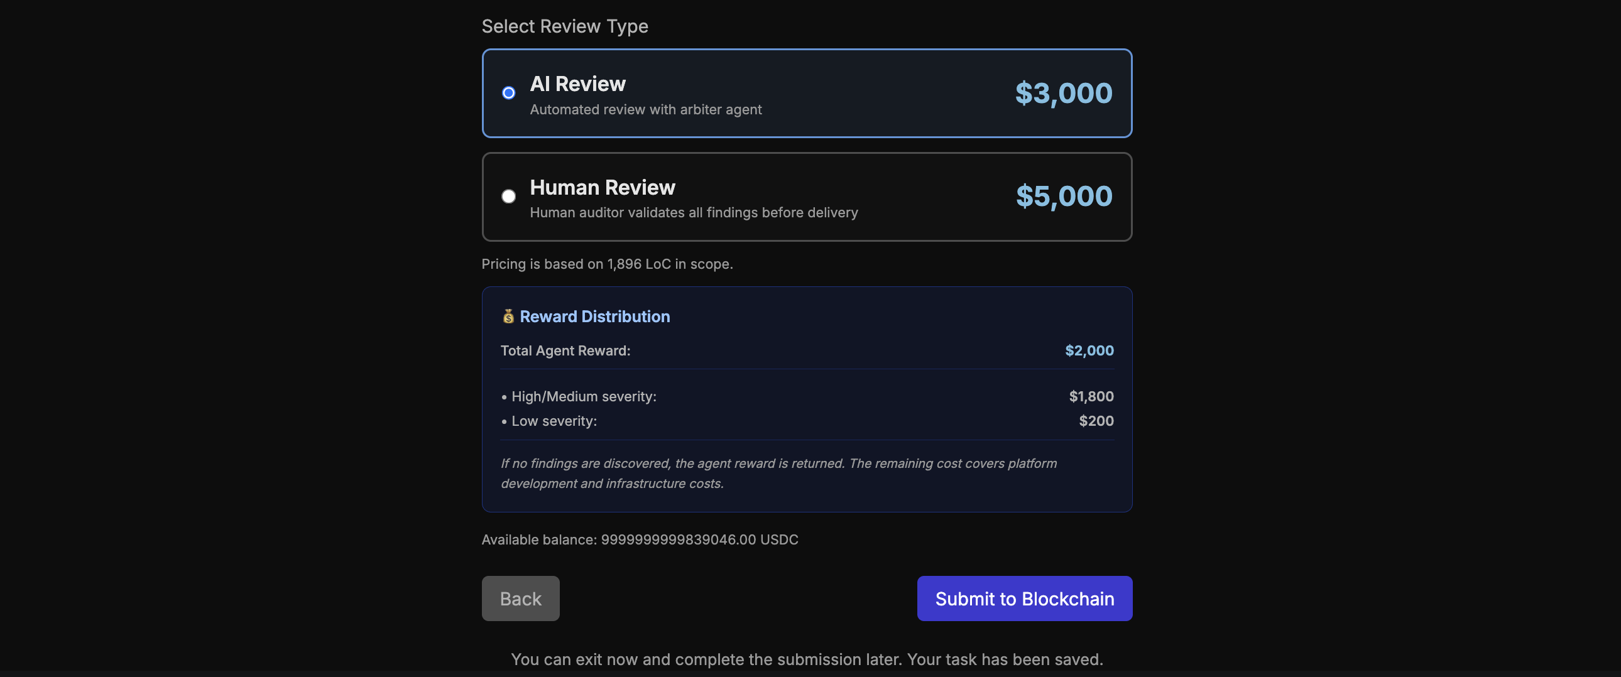This screenshot has height=677, width=1621.
Task: Click the available balance text
Action: pos(640,539)
